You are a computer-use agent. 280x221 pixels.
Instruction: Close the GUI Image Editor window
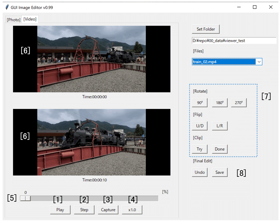(271, 7)
